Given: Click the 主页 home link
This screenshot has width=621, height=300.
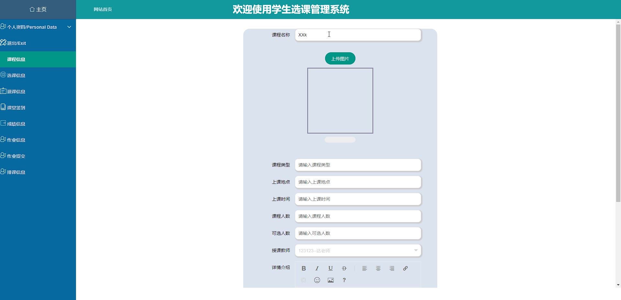Looking at the screenshot, I should pyautogui.click(x=38, y=9).
